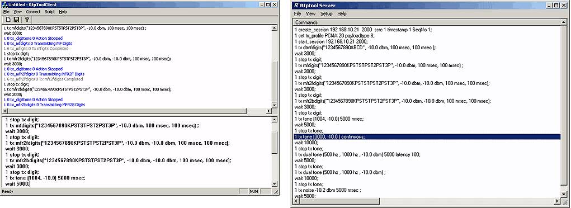Maximize the RtpToolClient window

pyautogui.click(x=268, y=4)
